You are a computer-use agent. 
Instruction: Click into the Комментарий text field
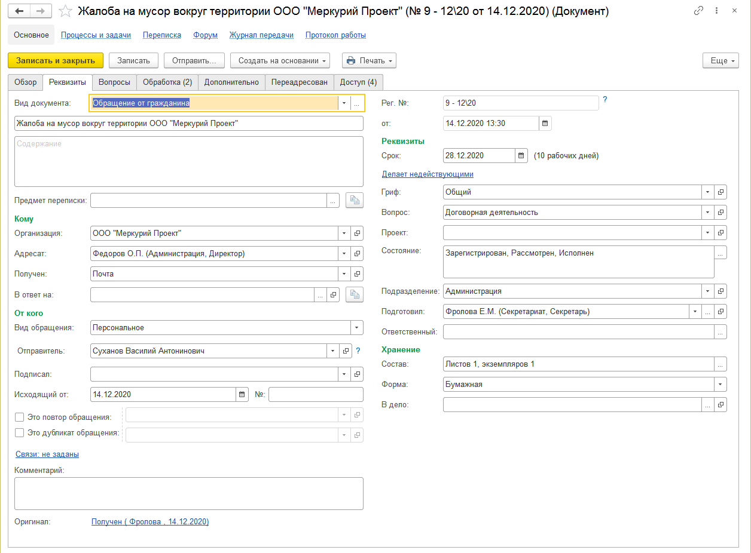[188, 493]
